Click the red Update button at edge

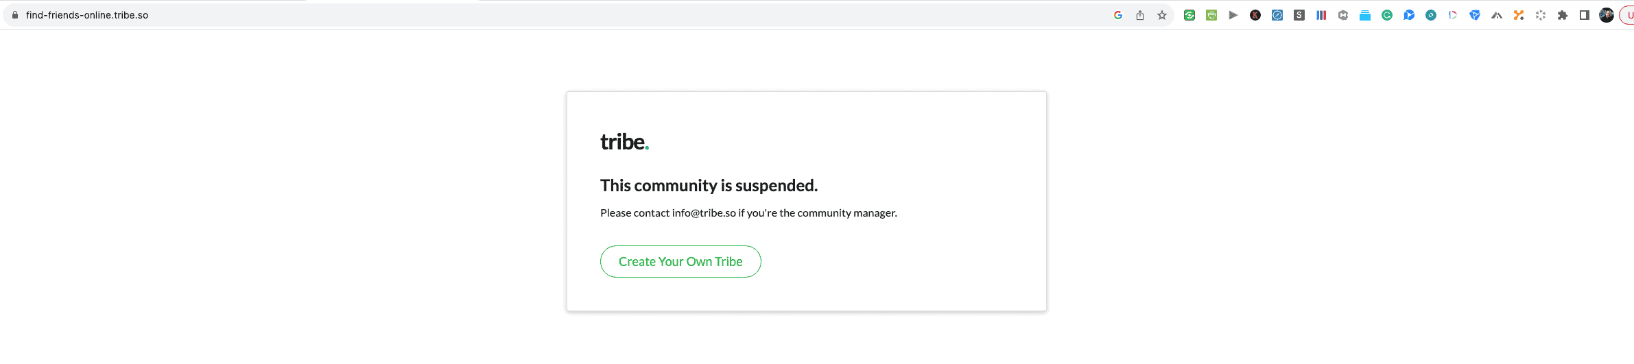tap(1627, 15)
